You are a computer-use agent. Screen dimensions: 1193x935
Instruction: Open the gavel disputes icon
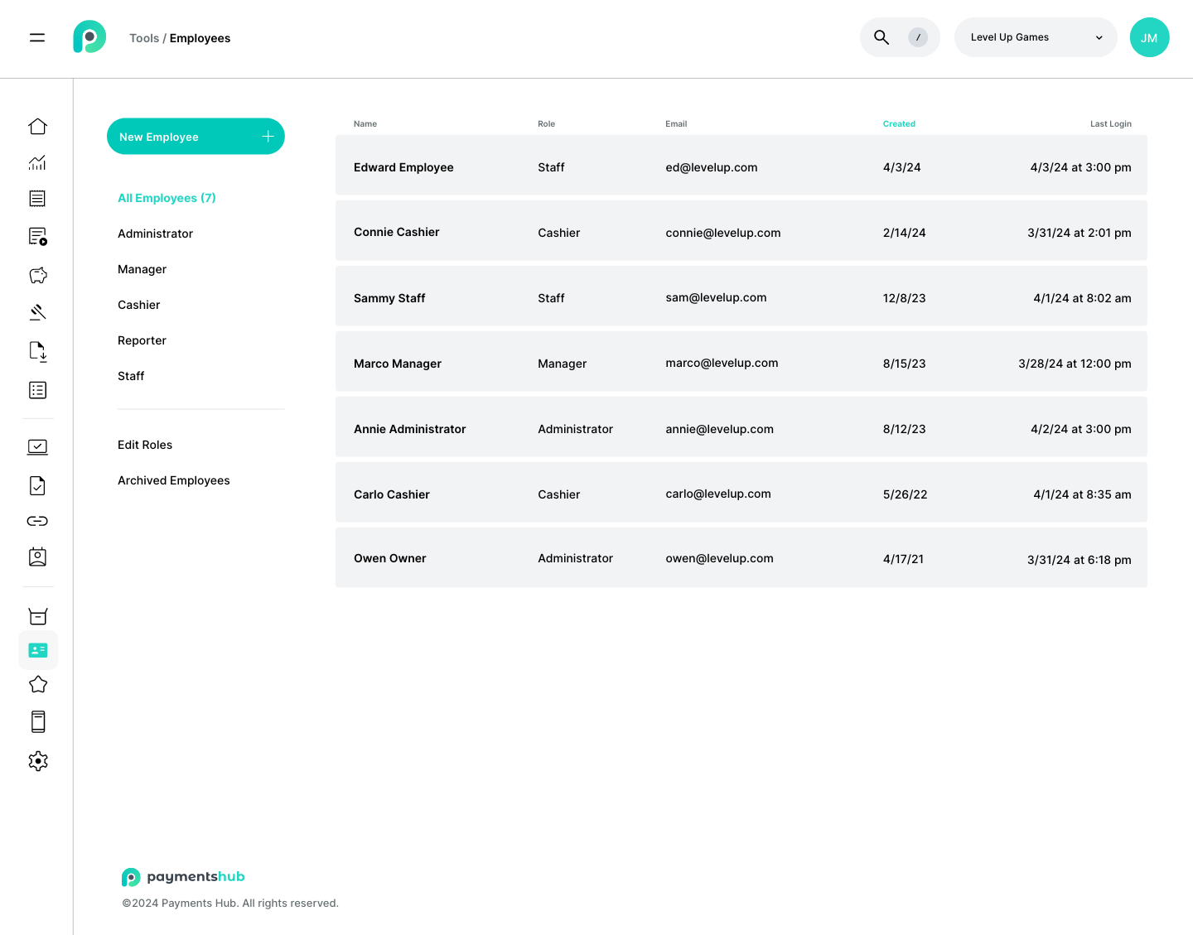37,312
